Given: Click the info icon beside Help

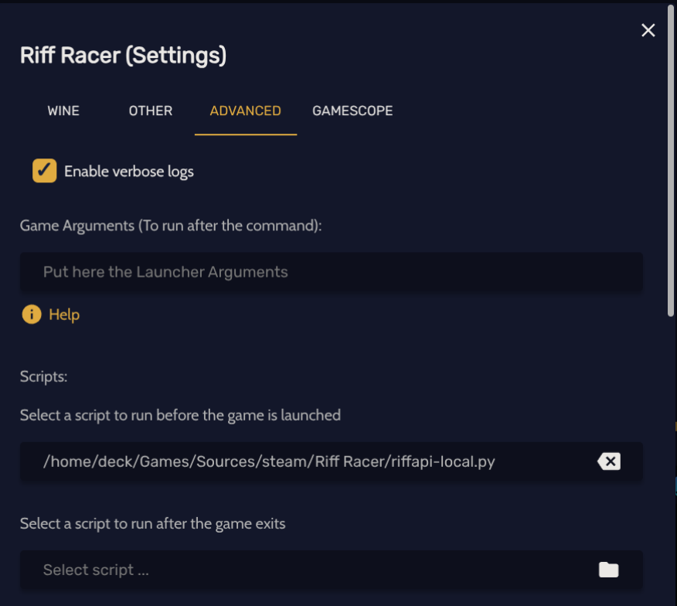Looking at the screenshot, I should (x=32, y=315).
